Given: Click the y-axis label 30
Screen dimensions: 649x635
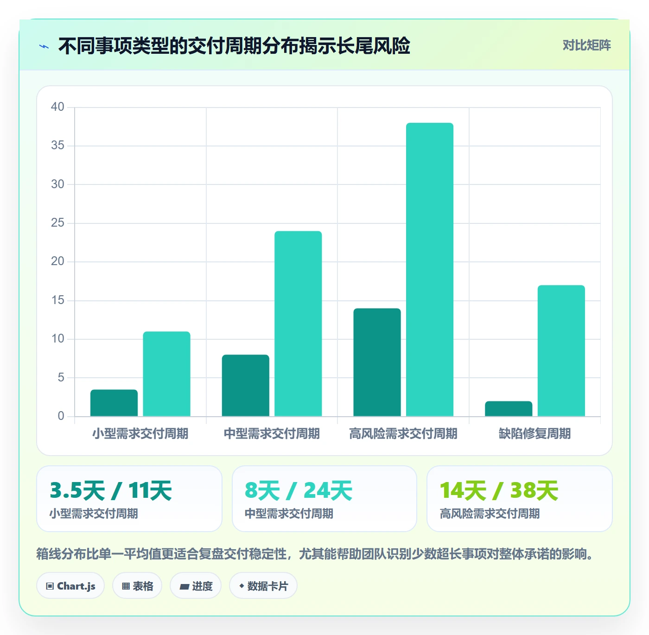Looking at the screenshot, I should (57, 184).
